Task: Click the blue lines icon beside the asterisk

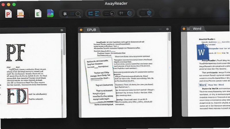Action: point(72,14)
